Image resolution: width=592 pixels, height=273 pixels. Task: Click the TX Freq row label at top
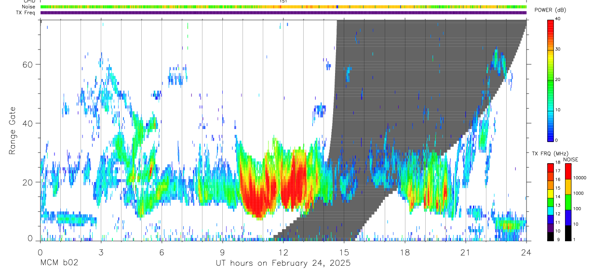(x=26, y=13)
